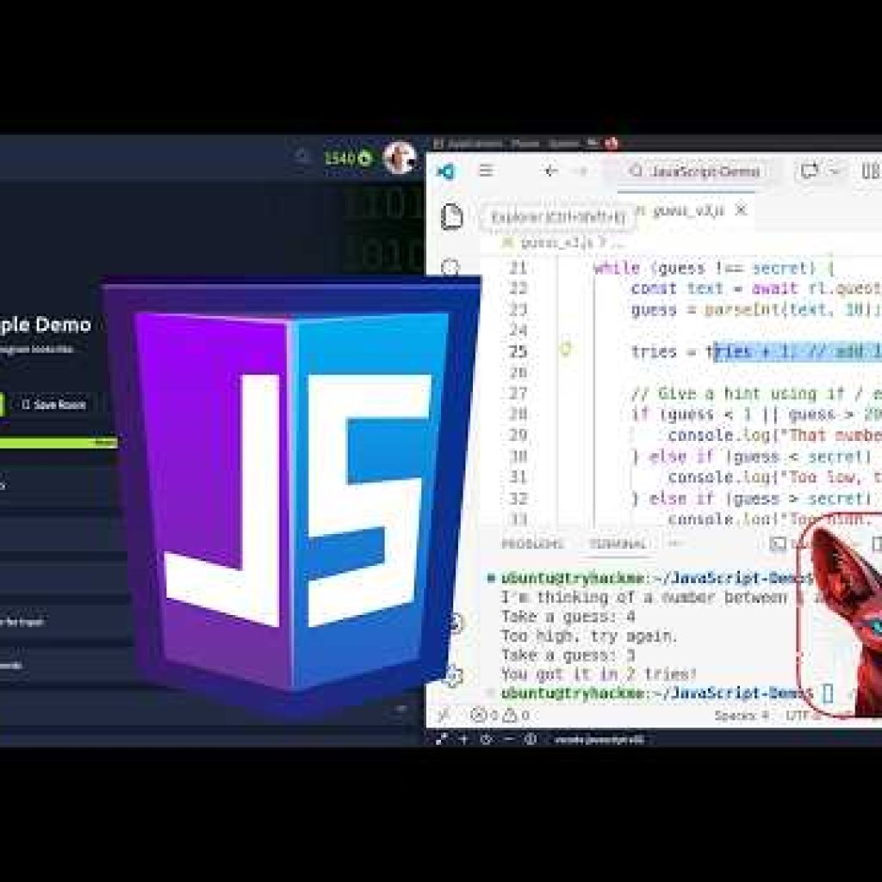Viewport: 882px width, 882px height.
Task: Go back with the editor back arrow
Action: pyautogui.click(x=550, y=171)
